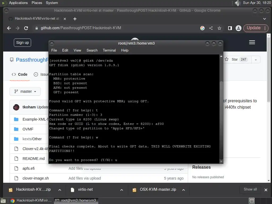The height and width of the screenshot is (204, 272).
Task: Click the Chrome Update button
Action: (253, 28)
